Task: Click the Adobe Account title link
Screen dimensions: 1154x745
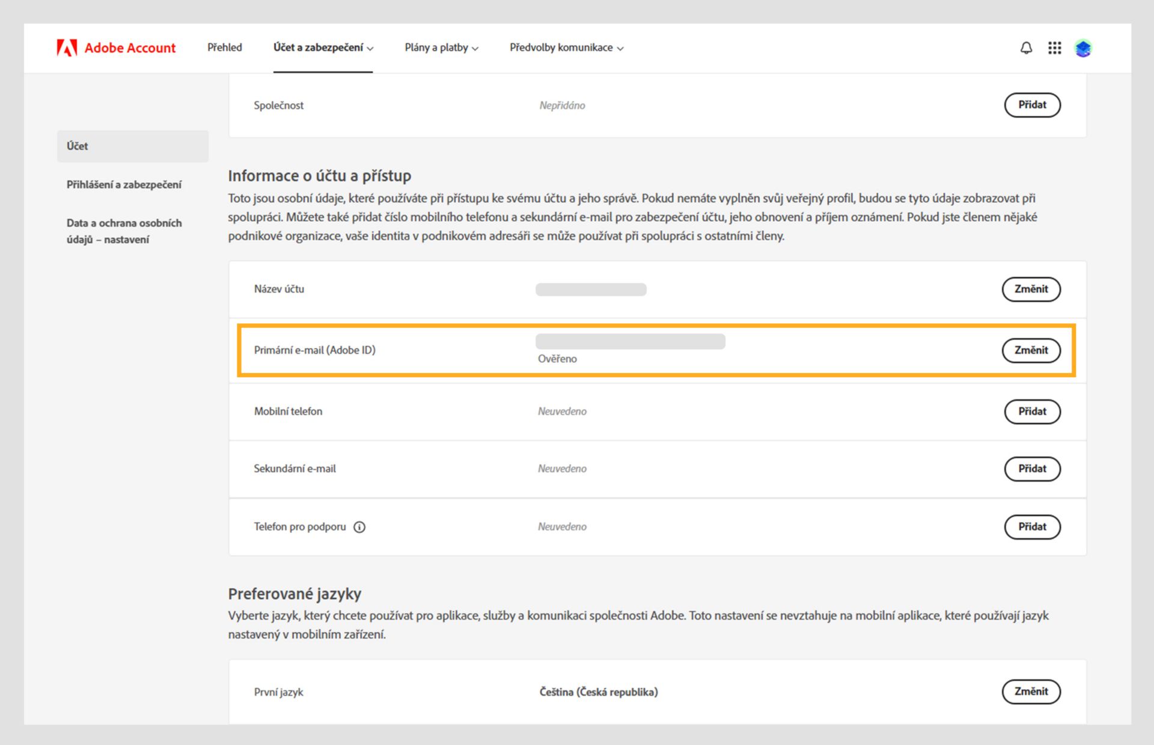Action: click(130, 48)
